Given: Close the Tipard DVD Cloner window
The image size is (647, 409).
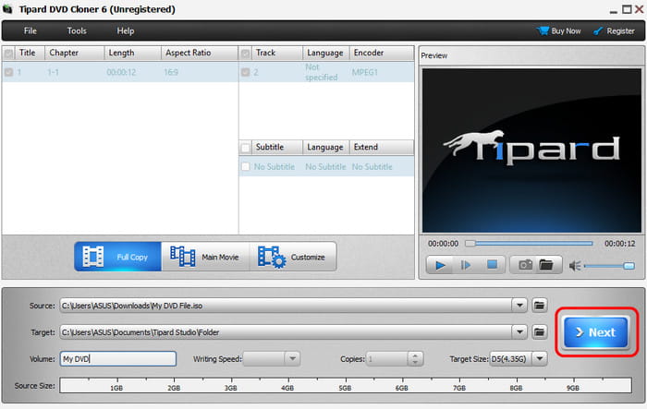Looking at the screenshot, I should (x=640, y=9).
